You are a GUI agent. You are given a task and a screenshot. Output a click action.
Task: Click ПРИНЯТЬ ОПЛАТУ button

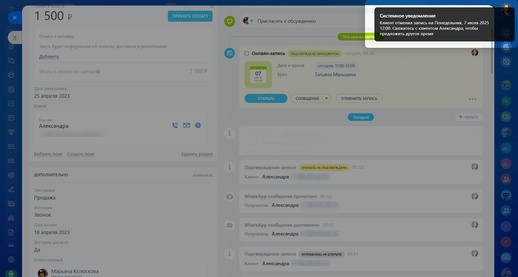point(190,16)
